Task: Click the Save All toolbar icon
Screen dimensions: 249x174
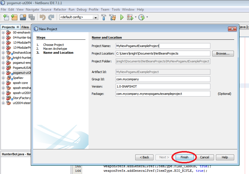Action: click(x=32, y=17)
